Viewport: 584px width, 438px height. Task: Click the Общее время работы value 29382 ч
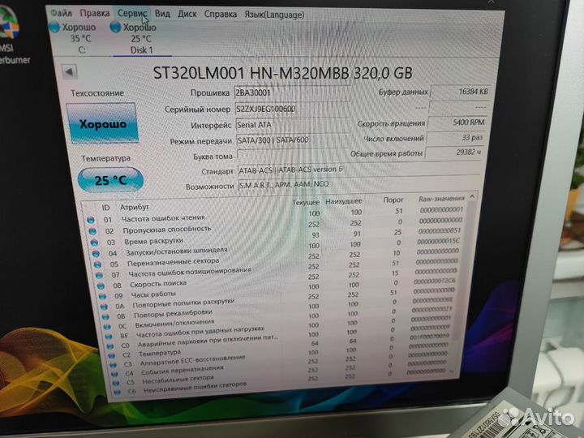click(454, 152)
